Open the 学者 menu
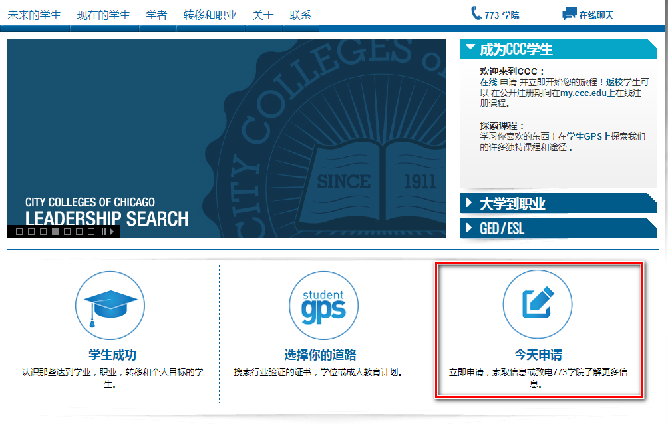This screenshot has width=668, height=424. point(157,15)
